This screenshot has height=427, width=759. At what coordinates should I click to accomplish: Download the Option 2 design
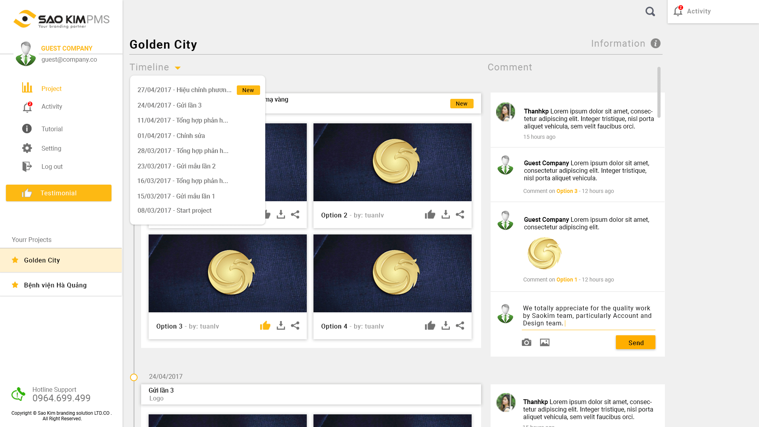pyautogui.click(x=446, y=215)
